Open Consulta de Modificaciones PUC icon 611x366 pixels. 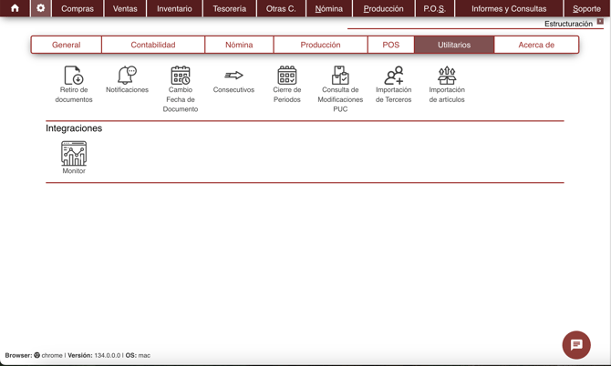tap(340, 75)
